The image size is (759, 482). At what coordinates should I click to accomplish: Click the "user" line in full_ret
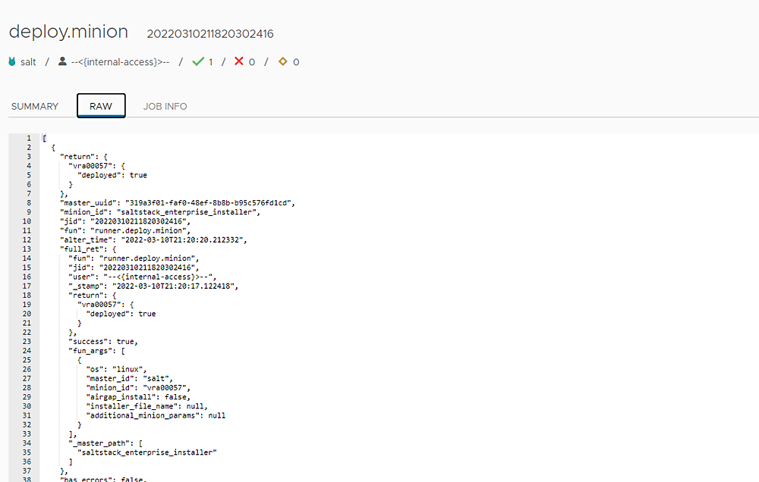pos(143,277)
